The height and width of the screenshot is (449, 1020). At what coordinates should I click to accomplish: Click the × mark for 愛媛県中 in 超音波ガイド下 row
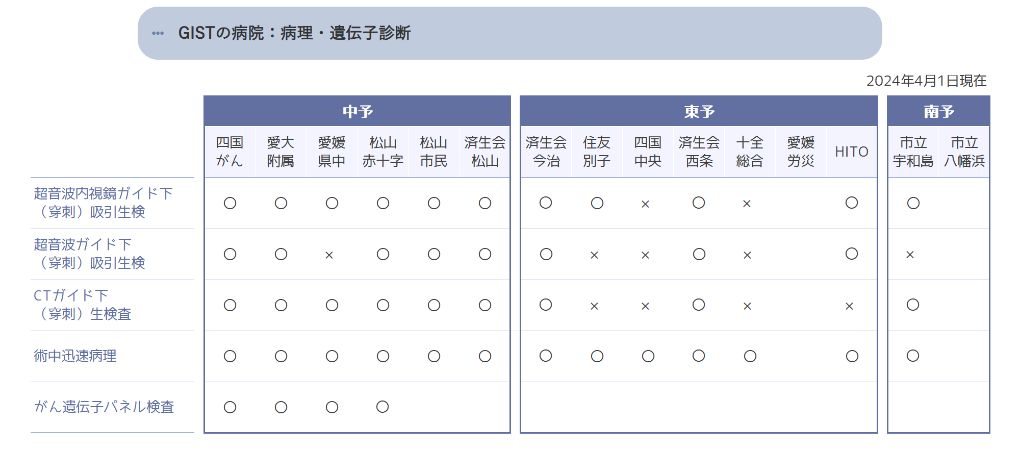click(329, 255)
